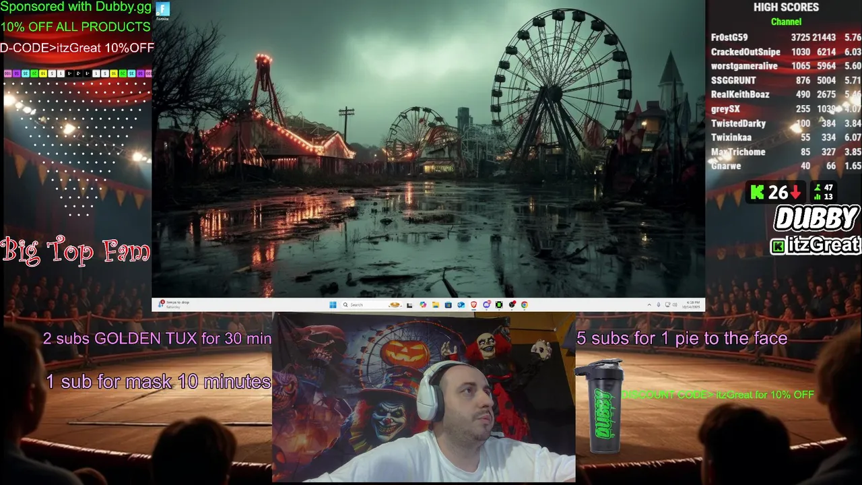Click the MaxTrichome high score row
The width and height of the screenshot is (862, 485).
click(786, 152)
